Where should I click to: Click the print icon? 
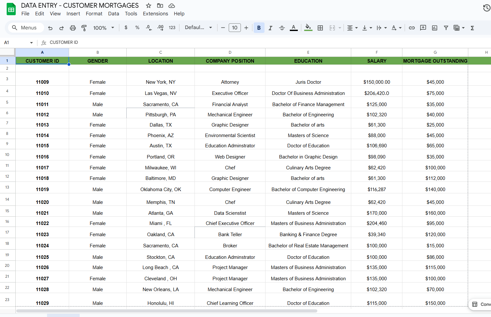73,28
